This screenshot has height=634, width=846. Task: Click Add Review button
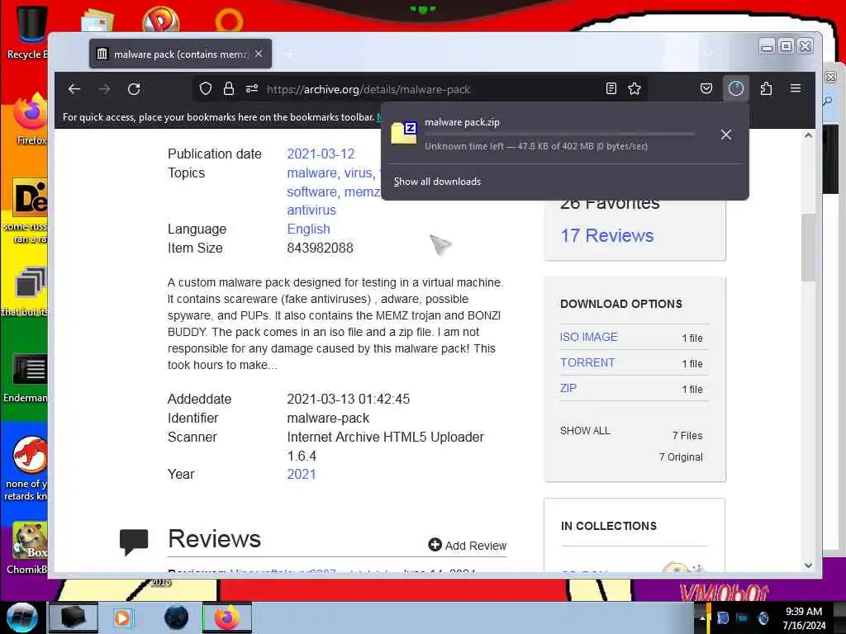pyautogui.click(x=468, y=546)
